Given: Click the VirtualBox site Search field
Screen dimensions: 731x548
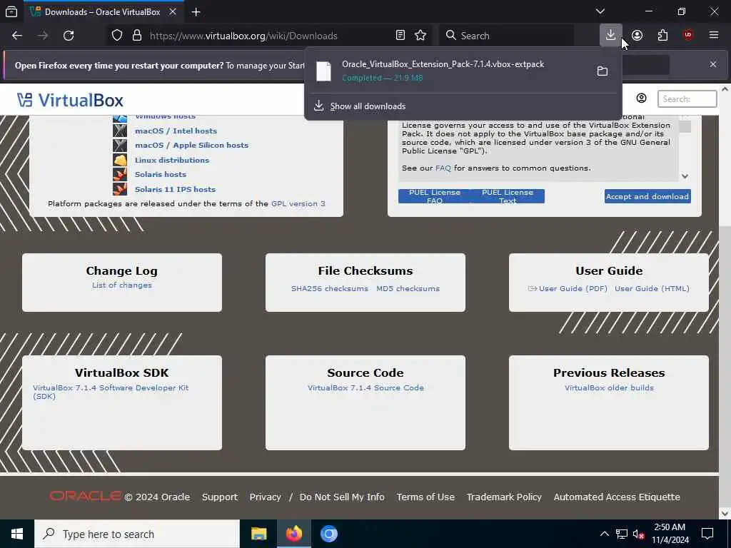Looking at the screenshot, I should 687,98.
